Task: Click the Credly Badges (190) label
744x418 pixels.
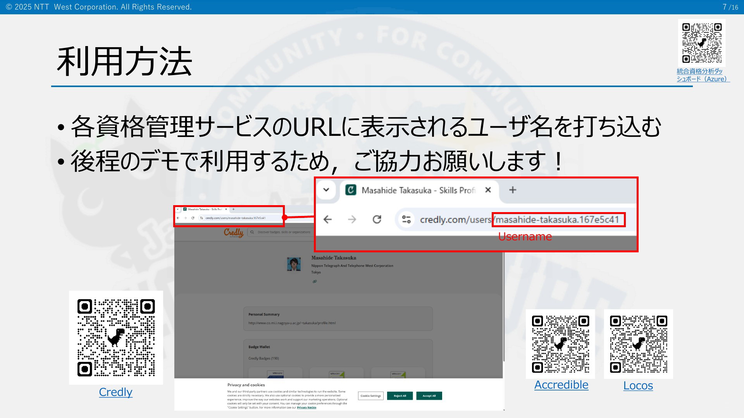Action: [263, 358]
